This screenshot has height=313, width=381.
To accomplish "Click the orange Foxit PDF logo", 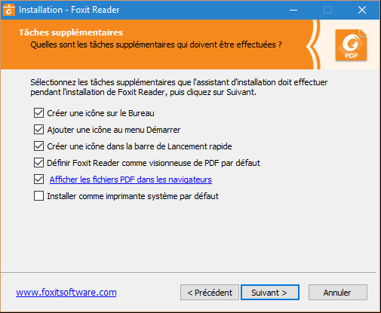I will coord(351,45).
